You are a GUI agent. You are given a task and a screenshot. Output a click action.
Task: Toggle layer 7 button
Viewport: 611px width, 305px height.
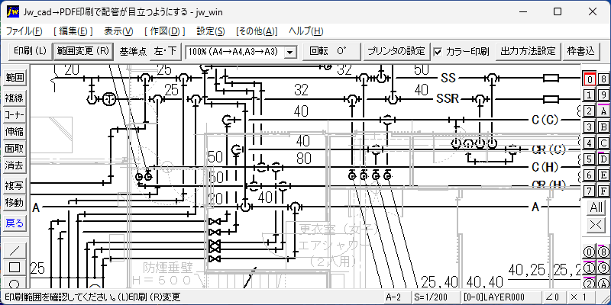(x=590, y=191)
